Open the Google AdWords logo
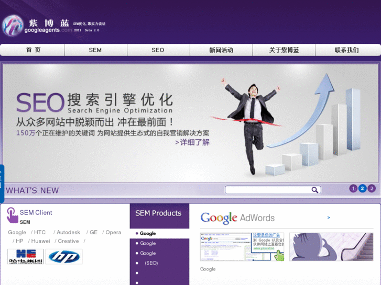Viewport: 381px width, 285px height. 237,218
